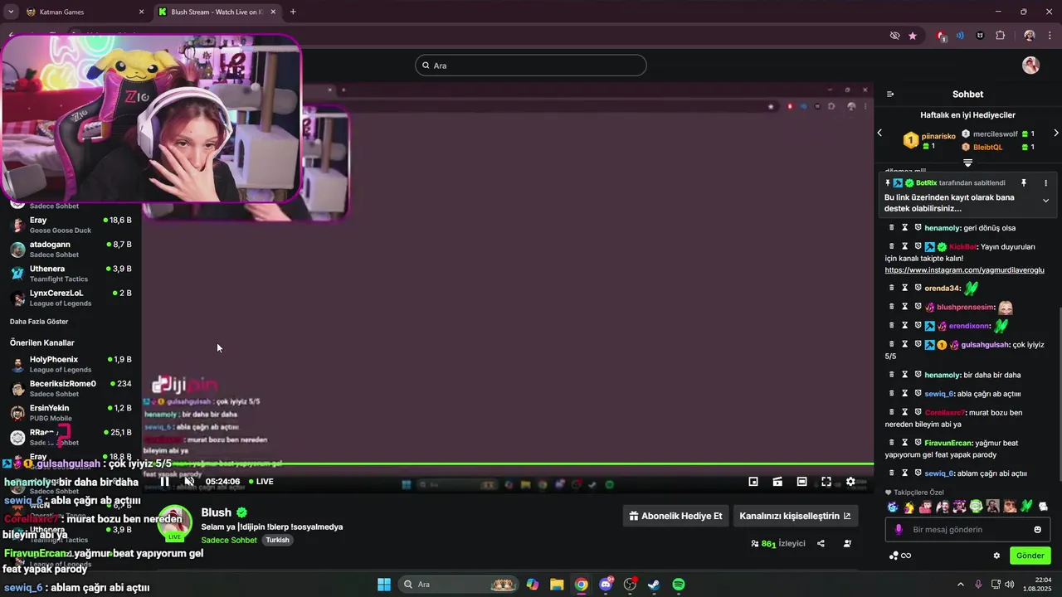The height and width of the screenshot is (597, 1062).
Task: Open player settings gear
Action: [x=850, y=482]
